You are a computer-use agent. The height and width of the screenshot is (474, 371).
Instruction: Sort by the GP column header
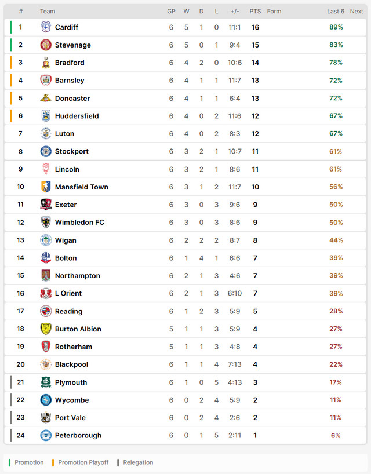coord(171,12)
